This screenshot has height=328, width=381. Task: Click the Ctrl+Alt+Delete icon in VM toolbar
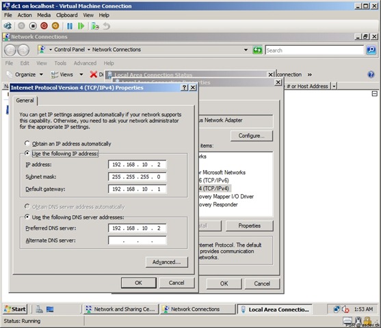[x=8, y=26]
